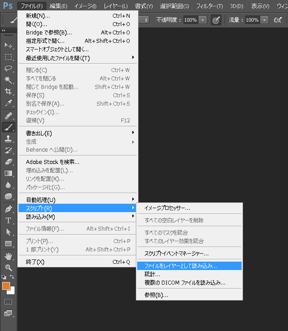288x331 pixels.
Task: Open the 編集(E) menu
Action: 58,6
